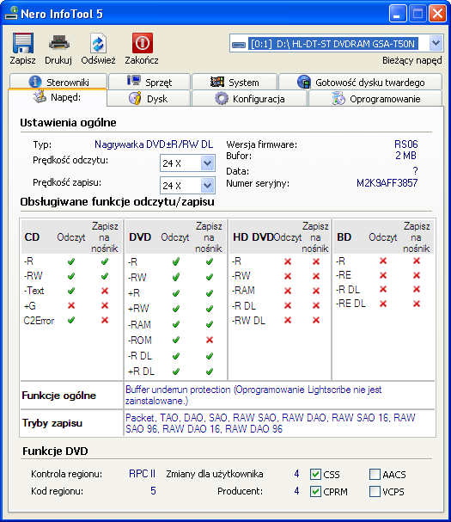This screenshot has height=522, width=451.
Task: Click the Napęd tab drive icon
Action: [40, 96]
